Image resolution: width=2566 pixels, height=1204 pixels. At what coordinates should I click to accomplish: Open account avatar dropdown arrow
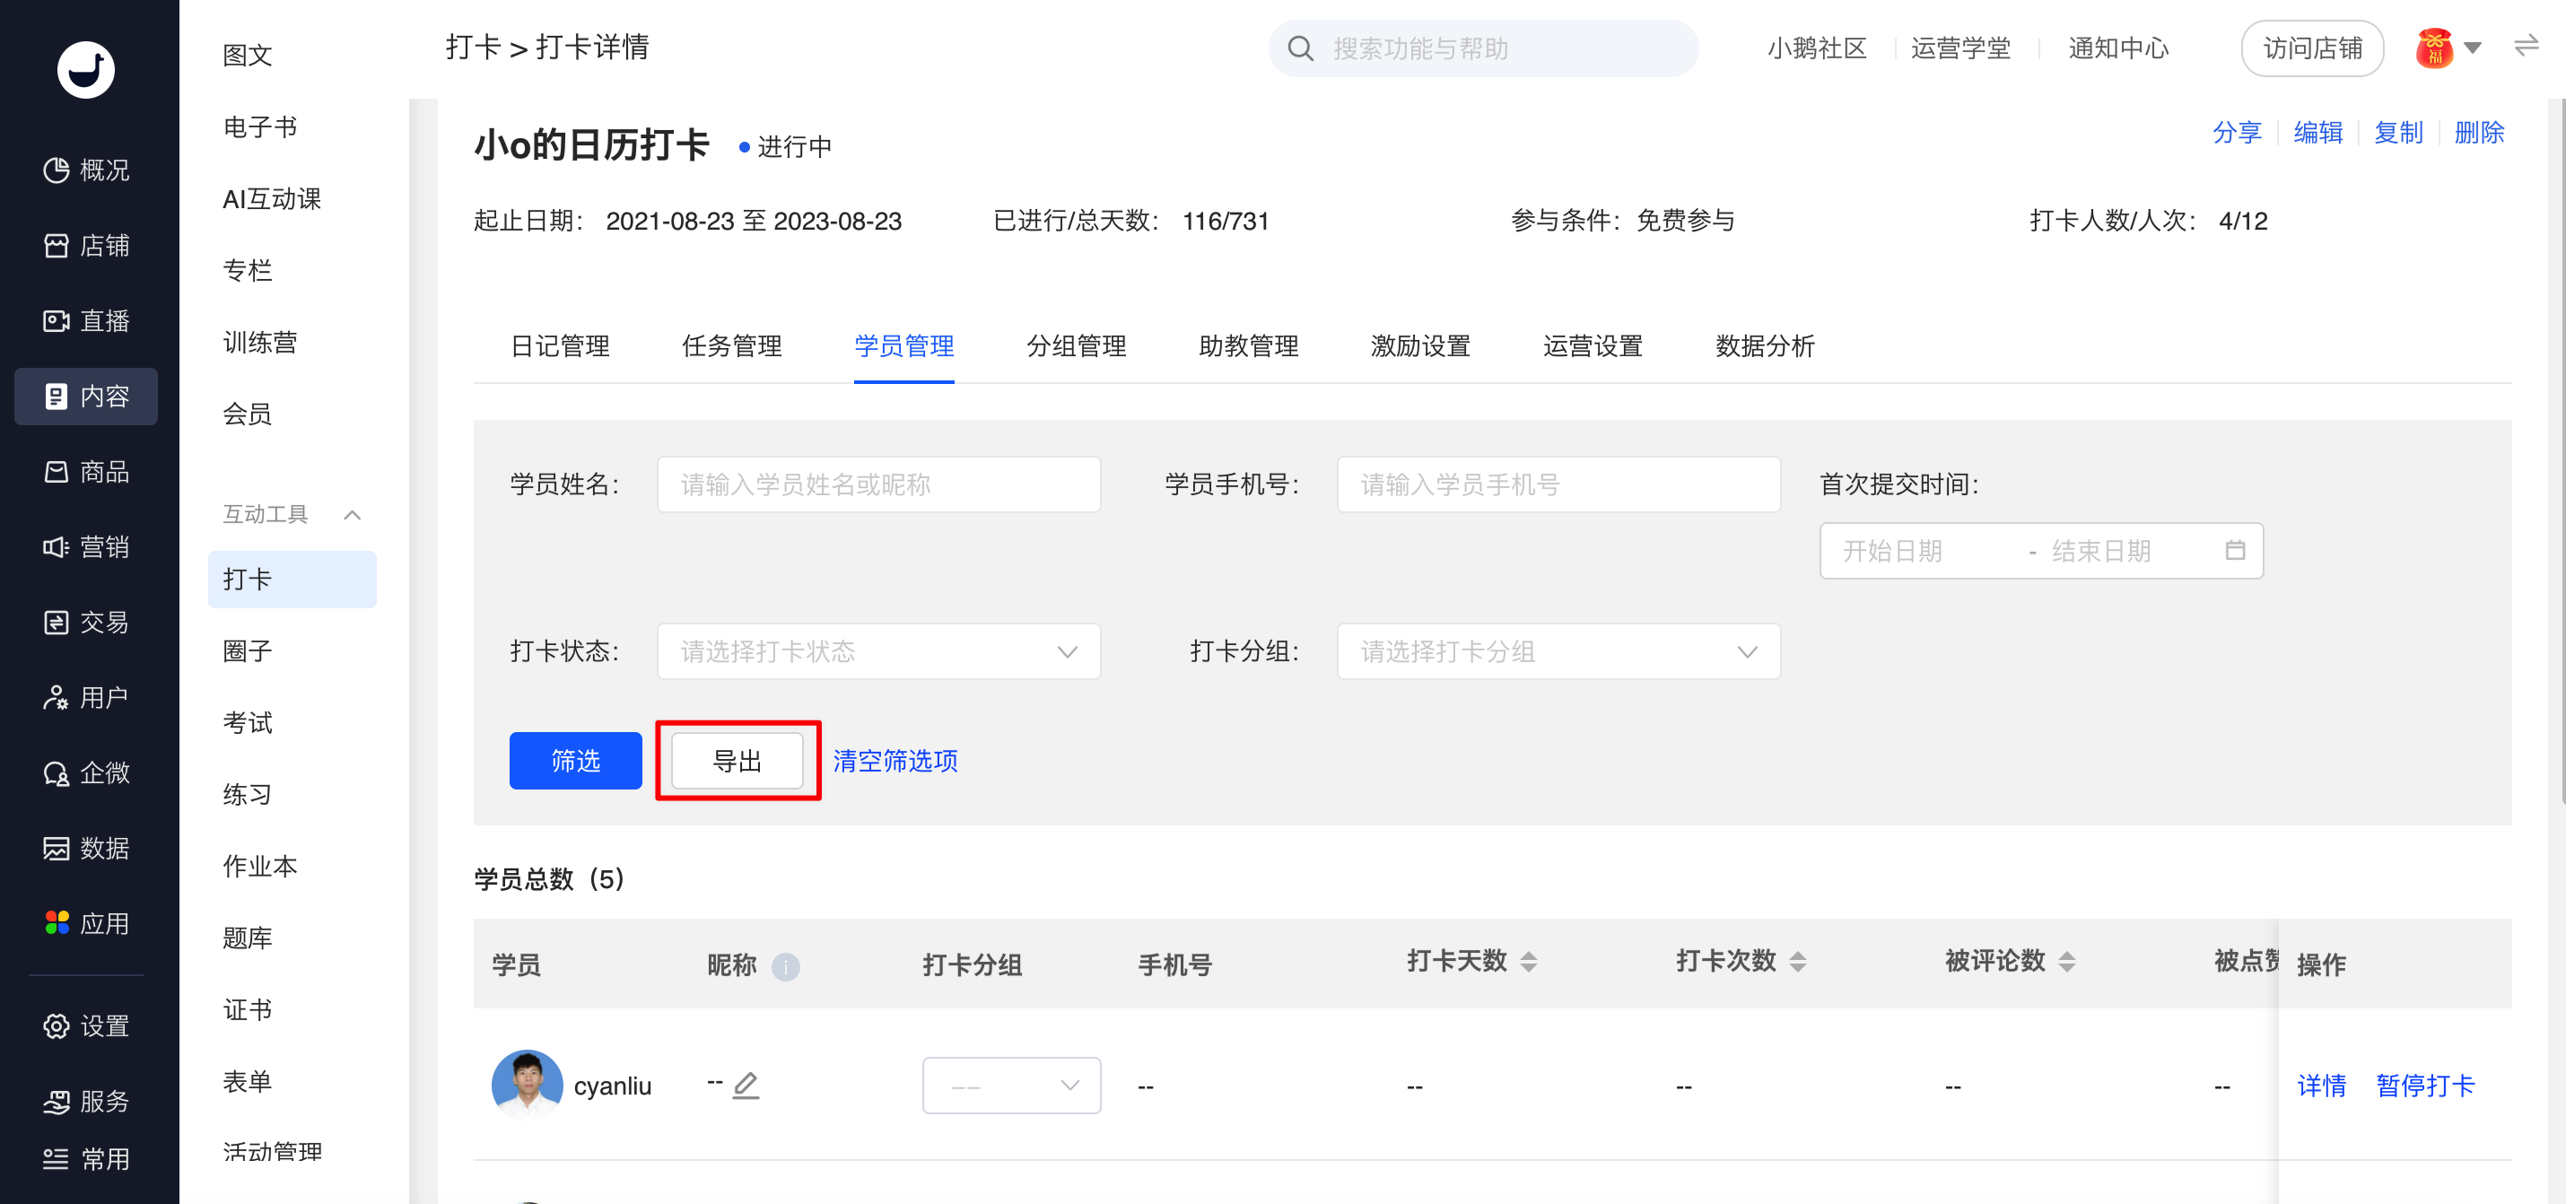pyautogui.click(x=2473, y=47)
